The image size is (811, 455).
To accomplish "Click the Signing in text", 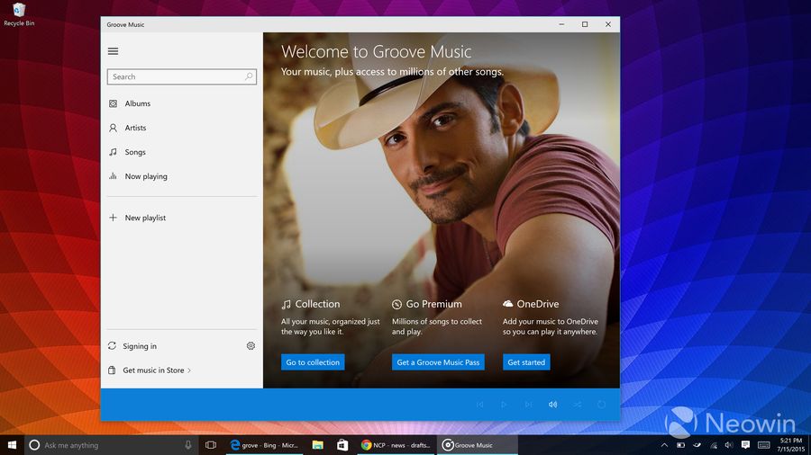I will coord(140,346).
